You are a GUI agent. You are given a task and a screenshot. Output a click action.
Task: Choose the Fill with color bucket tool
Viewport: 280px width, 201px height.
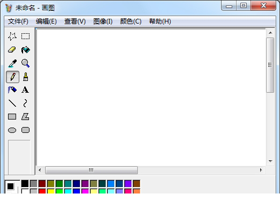pos(25,50)
